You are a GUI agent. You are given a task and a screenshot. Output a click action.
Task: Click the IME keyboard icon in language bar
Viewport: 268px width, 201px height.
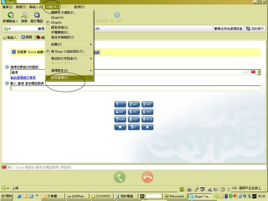(189, 189)
